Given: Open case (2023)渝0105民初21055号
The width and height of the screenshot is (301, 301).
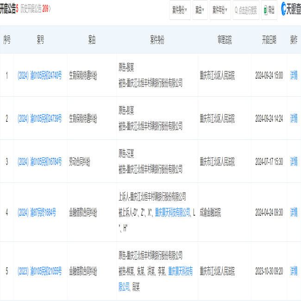Looking at the screenshot, I should (x=39, y=271).
